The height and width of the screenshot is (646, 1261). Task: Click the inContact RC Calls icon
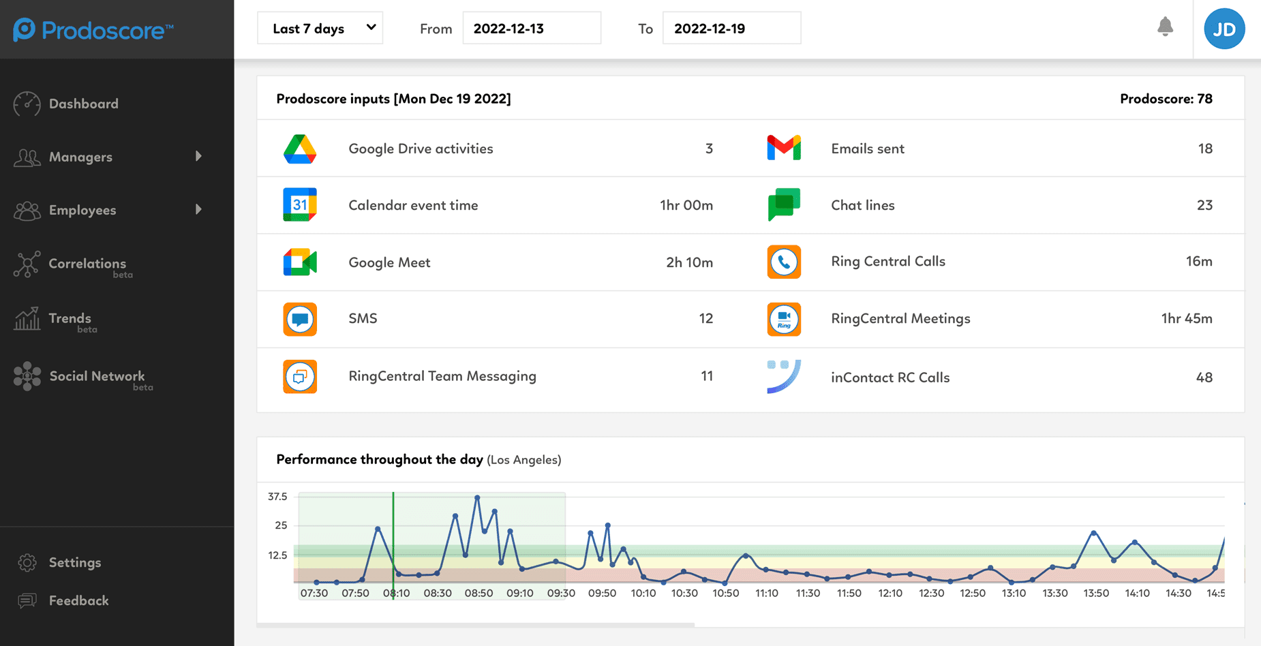pyautogui.click(x=784, y=377)
